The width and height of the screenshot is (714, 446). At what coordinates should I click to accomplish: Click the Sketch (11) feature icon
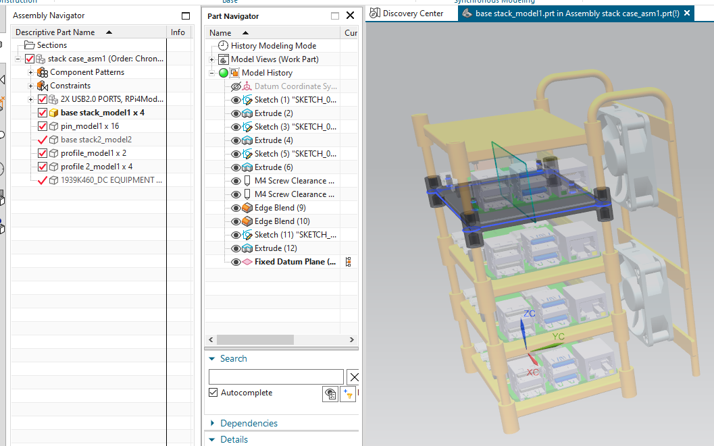[x=247, y=235]
